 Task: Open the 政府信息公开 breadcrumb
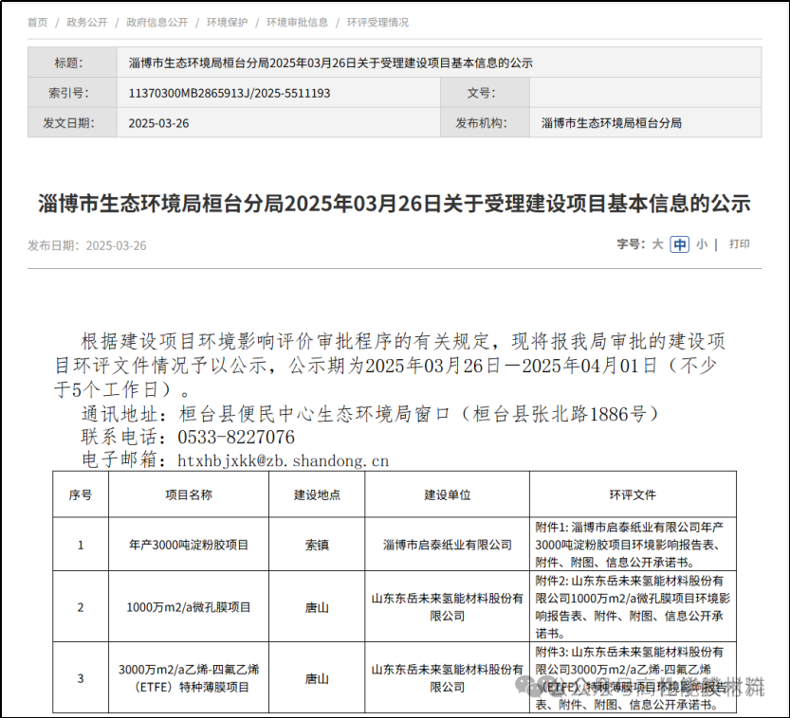coord(156,22)
